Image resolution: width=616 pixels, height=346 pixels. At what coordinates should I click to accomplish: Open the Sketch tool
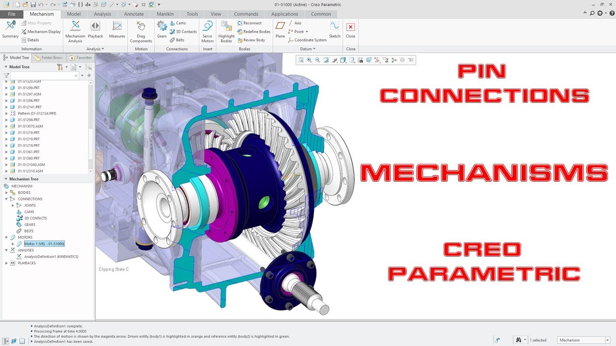[334, 29]
